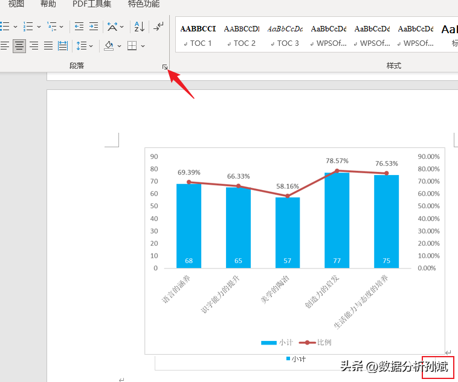Apply distributed alignment
Screen dimensions: 458x382
63,46
